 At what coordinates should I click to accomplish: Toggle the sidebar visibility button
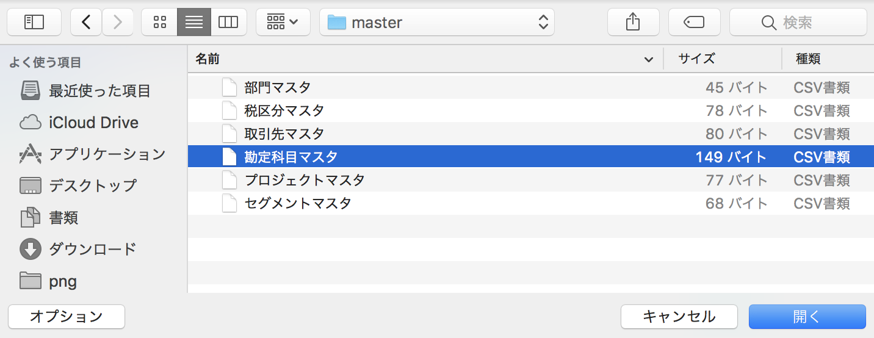(x=34, y=23)
